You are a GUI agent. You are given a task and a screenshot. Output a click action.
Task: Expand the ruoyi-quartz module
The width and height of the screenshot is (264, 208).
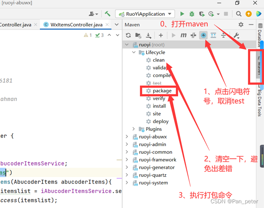point(127,175)
